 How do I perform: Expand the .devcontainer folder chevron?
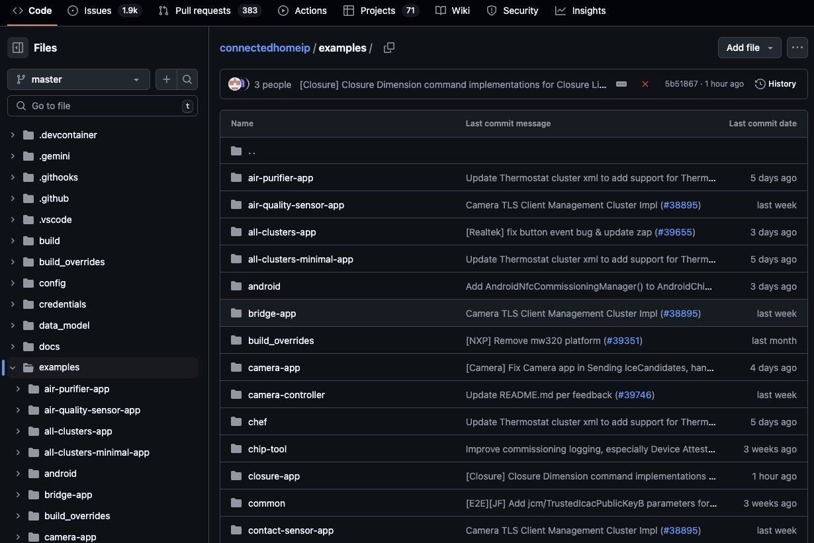tap(13, 135)
